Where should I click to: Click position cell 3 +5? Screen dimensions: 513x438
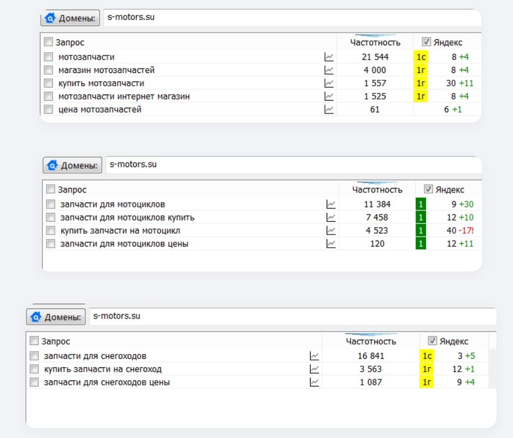[466, 356]
